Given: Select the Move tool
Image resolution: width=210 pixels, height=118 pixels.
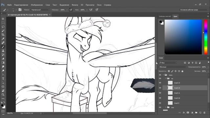Looking at the screenshot, I should [3, 19].
